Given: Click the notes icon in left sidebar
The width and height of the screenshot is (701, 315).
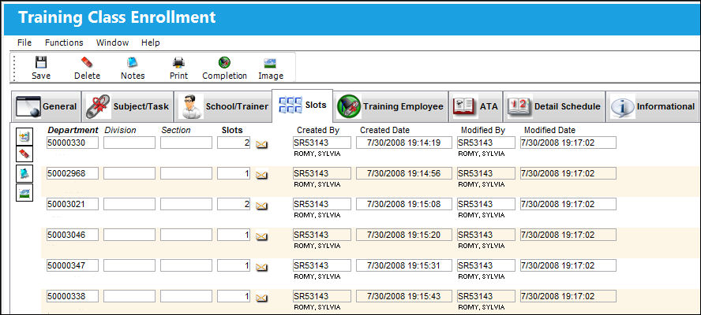Looking at the screenshot, I should coord(24,173).
